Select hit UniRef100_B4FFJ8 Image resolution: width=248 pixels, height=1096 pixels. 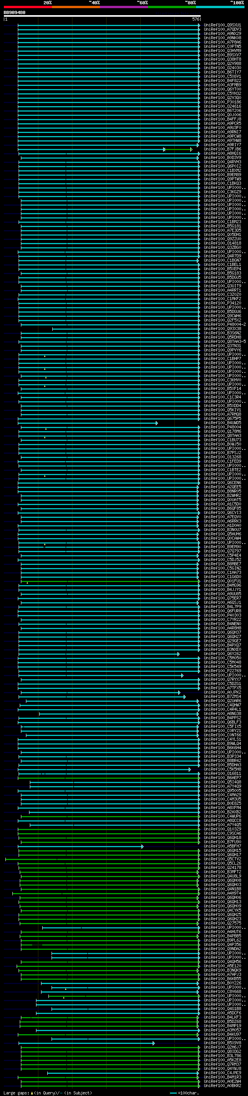pos(222,119)
